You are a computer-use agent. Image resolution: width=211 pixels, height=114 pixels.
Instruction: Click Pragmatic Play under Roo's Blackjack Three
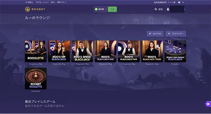[152, 64]
